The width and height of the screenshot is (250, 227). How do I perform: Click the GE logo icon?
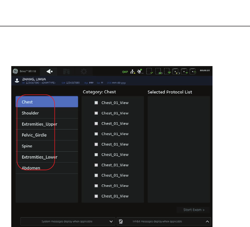tap(15, 71)
